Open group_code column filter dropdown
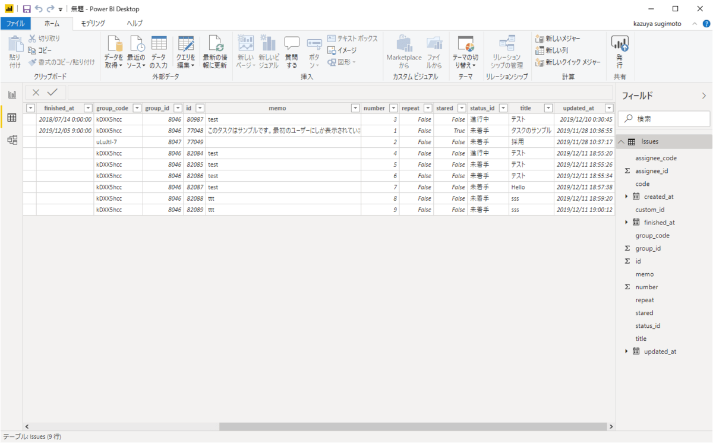Viewport: 713px width, 443px height. click(x=137, y=108)
